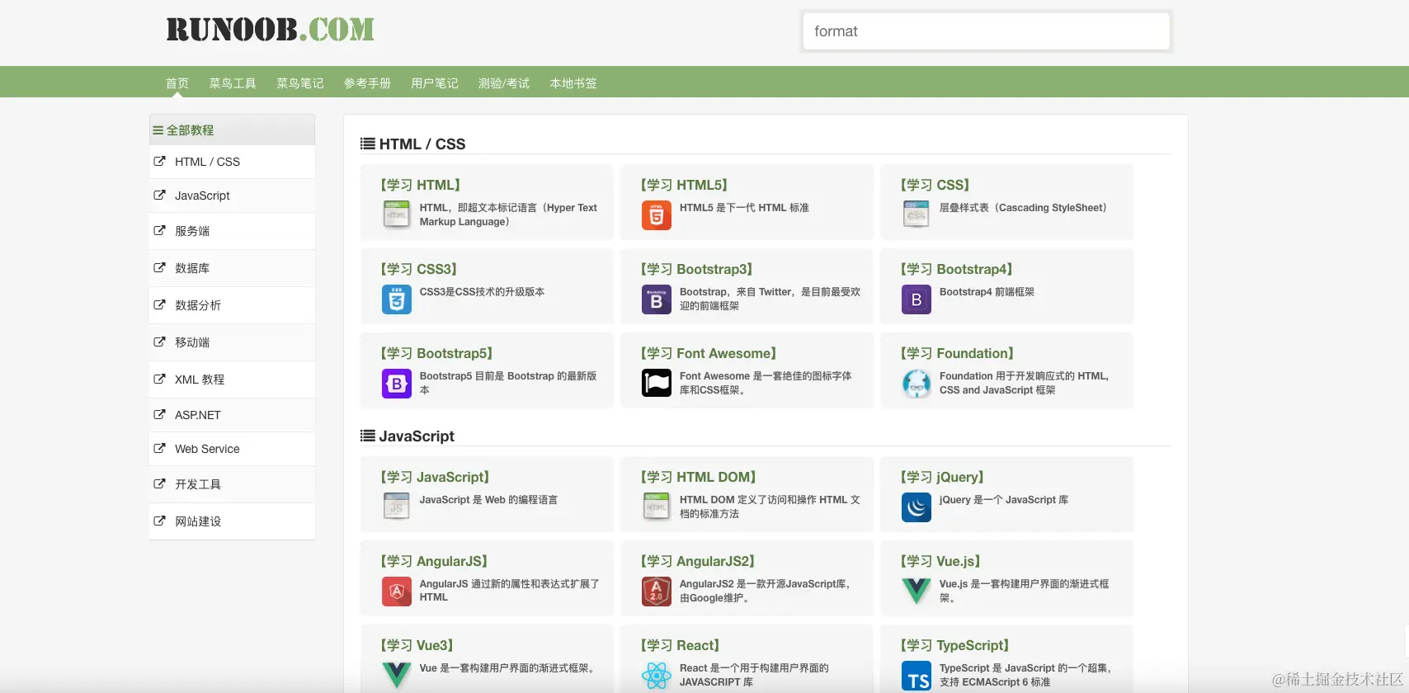The height and width of the screenshot is (693, 1409).
Task: Open the 【学习 jQuery】 title link
Action: (x=943, y=477)
